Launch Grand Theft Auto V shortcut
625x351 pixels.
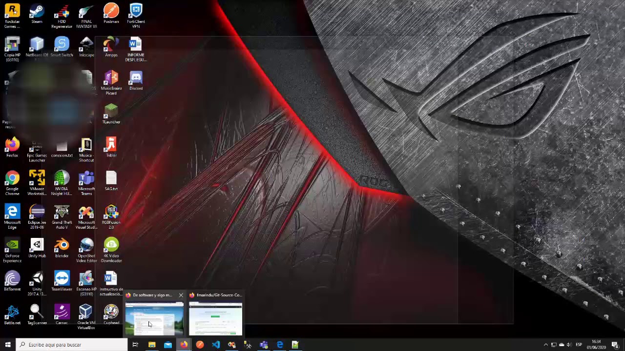[62, 216]
